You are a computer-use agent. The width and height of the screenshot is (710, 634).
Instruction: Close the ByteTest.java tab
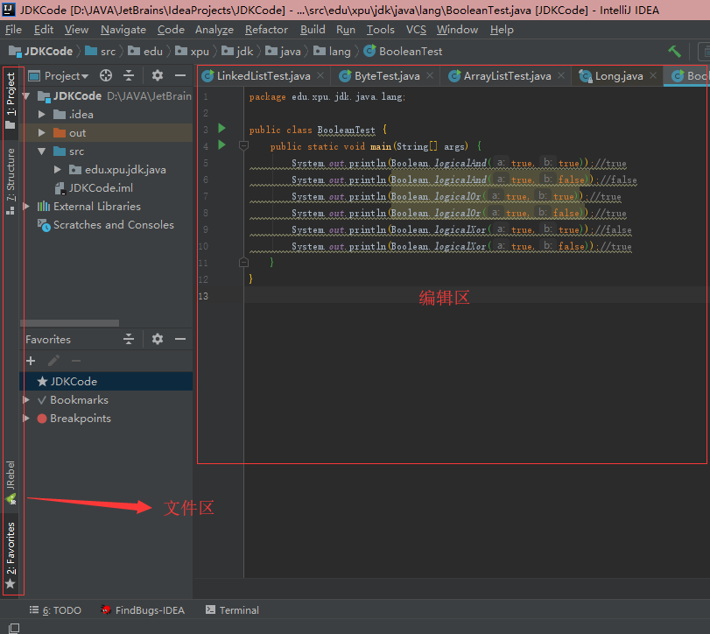tap(430, 75)
